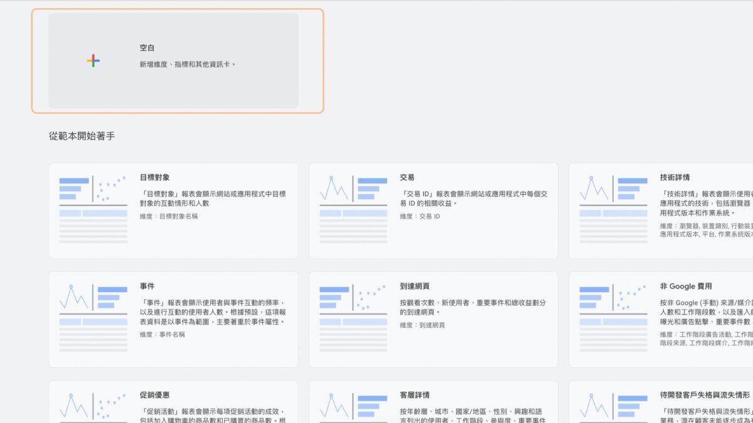Image resolution: width=753 pixels, height=423 pixels.
Task: Open the 促銷優惠 template title
Action: [x=154, y=395]
